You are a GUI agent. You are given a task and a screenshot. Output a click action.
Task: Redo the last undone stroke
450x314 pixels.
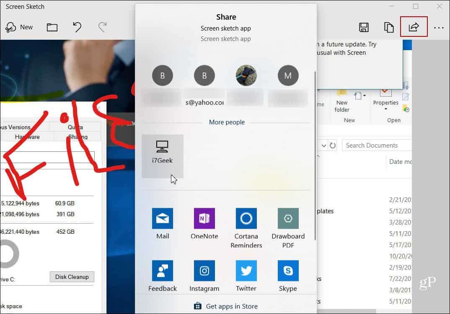tap(102, 27)
